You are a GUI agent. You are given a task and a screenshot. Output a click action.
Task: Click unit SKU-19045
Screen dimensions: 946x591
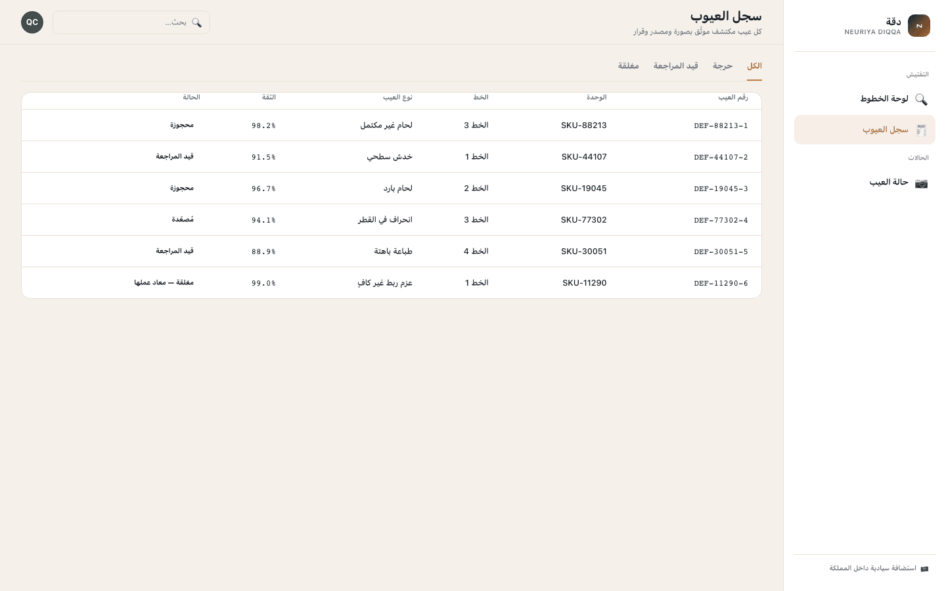(584, 188)
